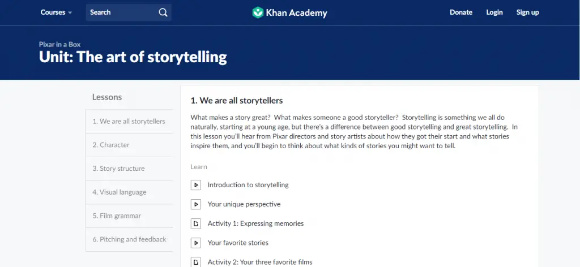Click the Login link

[494, 12]
